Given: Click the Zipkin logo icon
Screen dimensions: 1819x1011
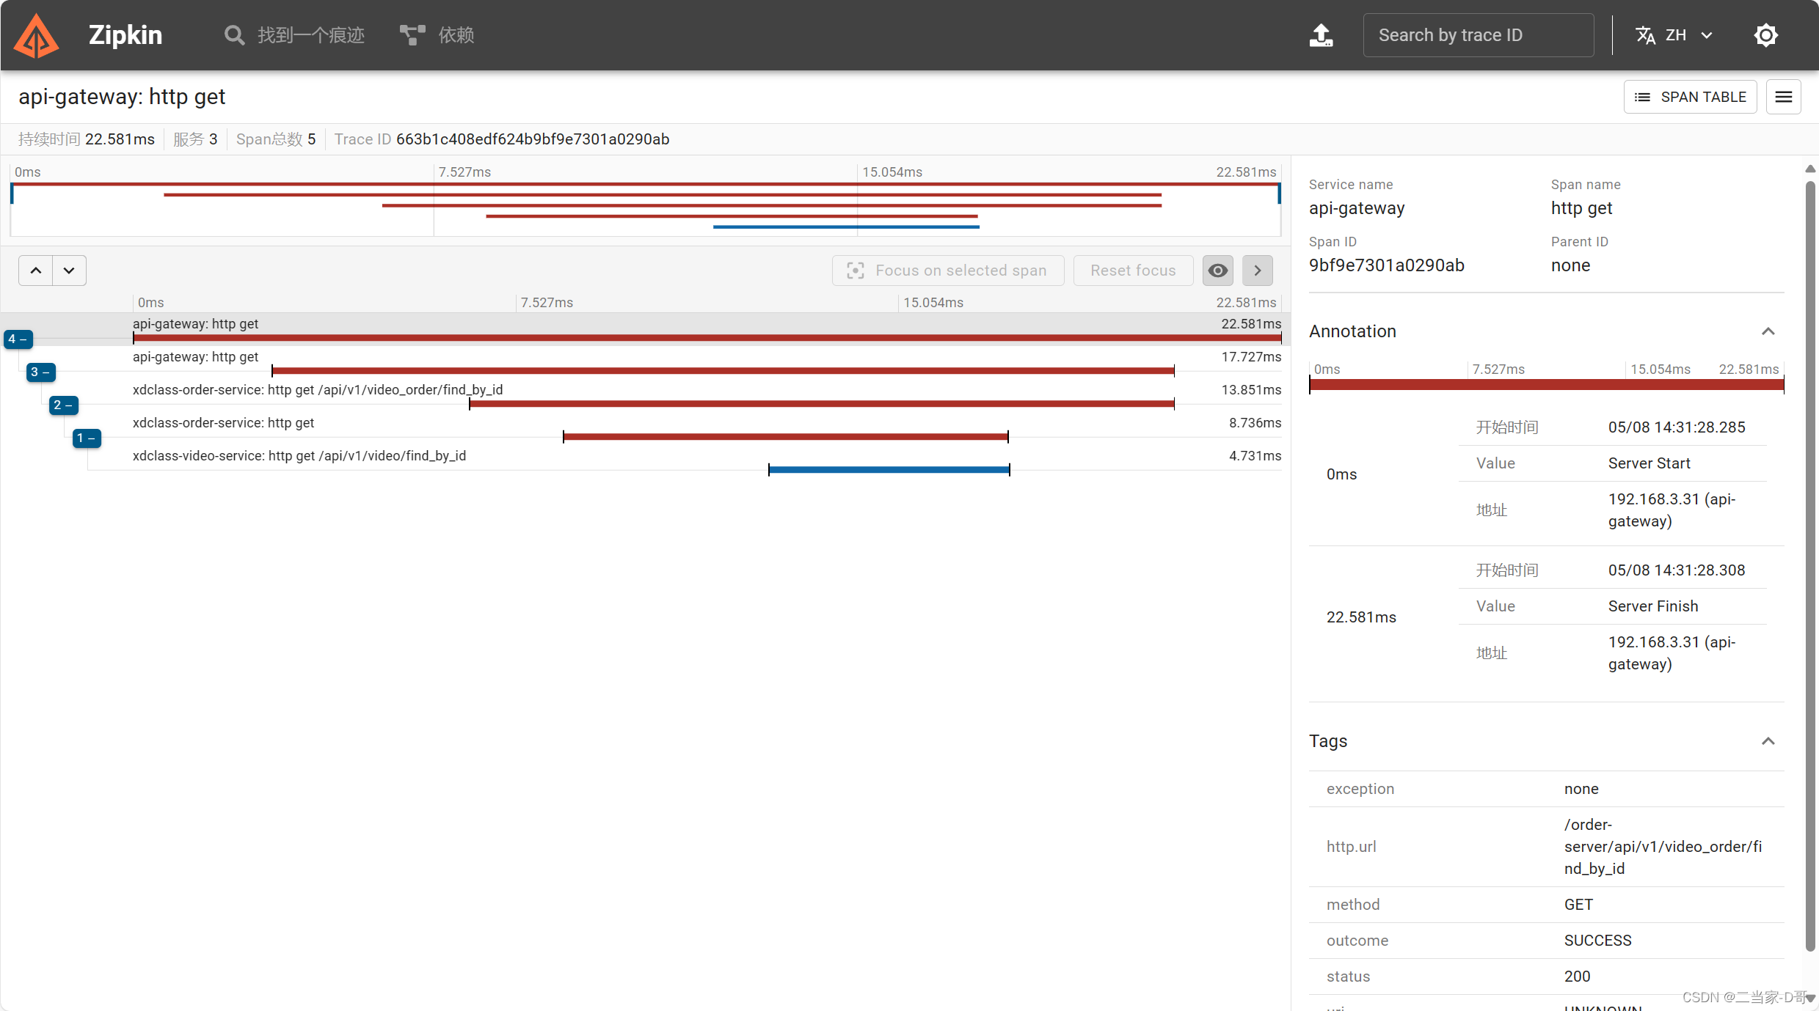Looking at the screenshot, I should 37,34.
